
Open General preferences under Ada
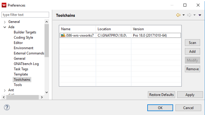[20, 58]
